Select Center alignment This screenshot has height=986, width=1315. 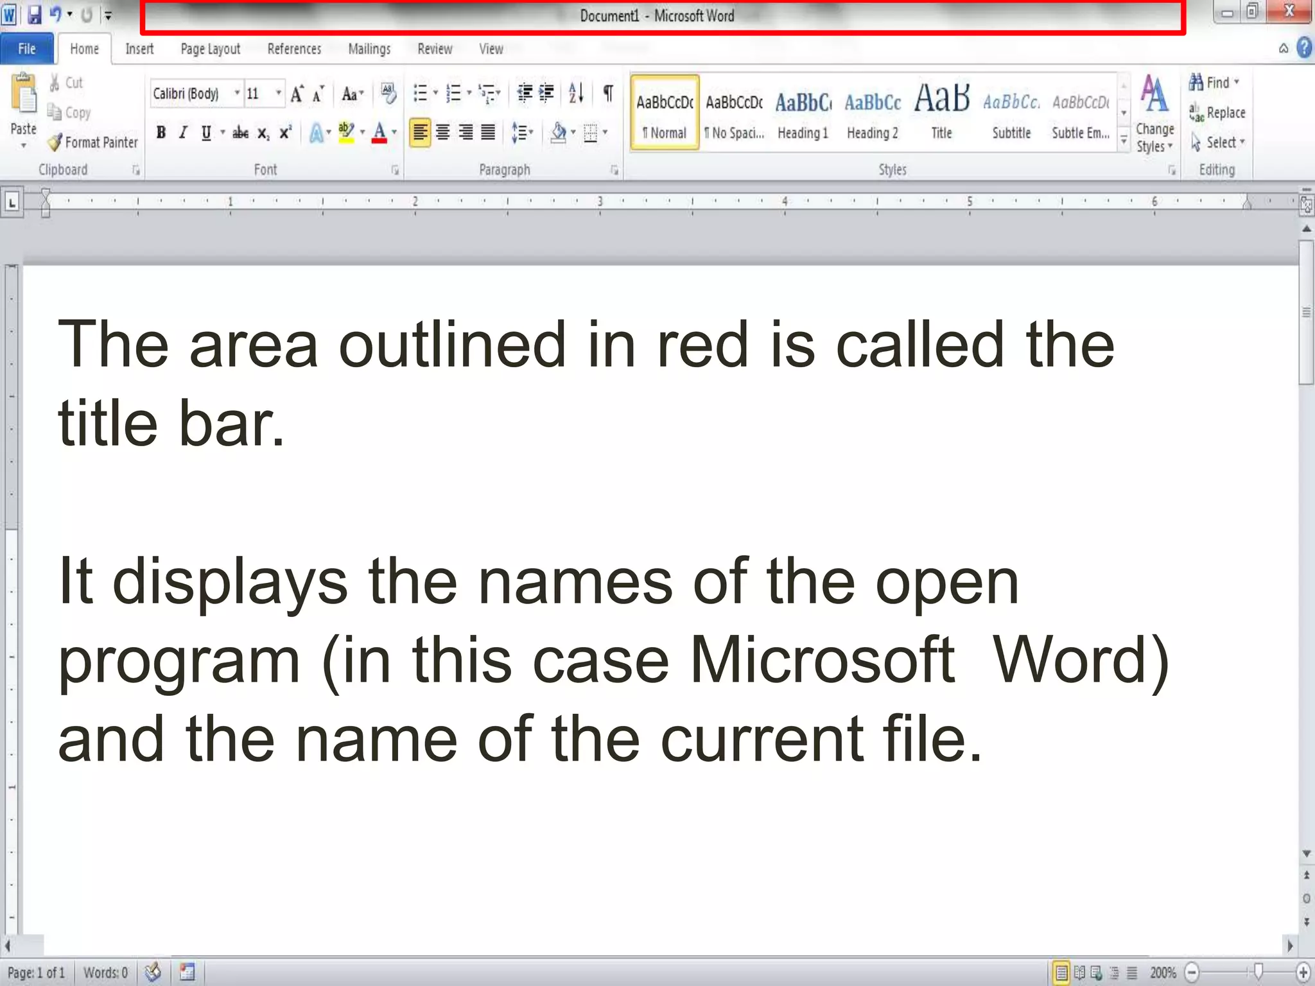442,132
